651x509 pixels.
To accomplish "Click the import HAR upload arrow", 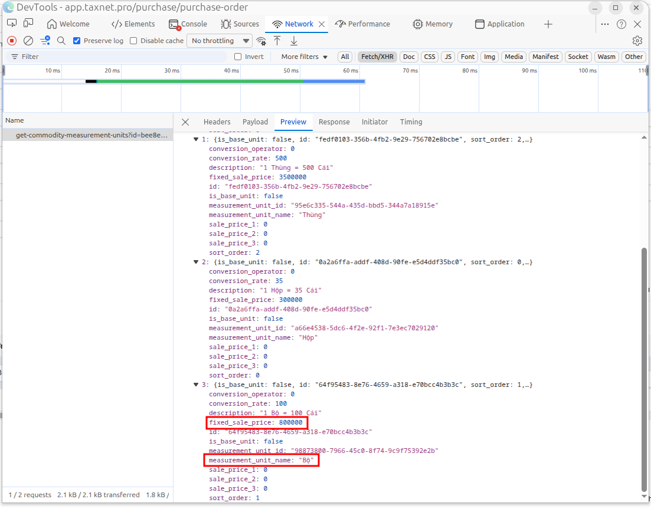I will (277, 41).
